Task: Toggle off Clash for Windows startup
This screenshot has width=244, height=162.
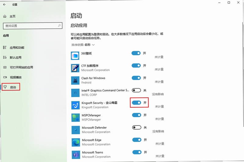Action: (x=136, y=78)
